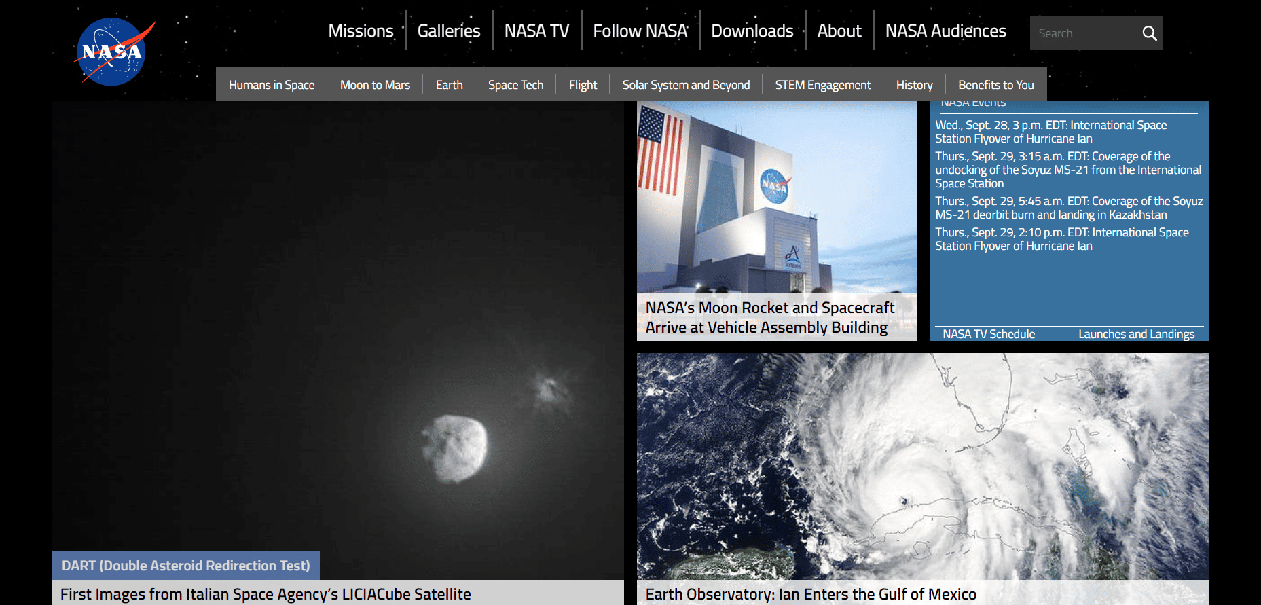
Task: Select Solar System and Beyond tab
Action: 686,85
